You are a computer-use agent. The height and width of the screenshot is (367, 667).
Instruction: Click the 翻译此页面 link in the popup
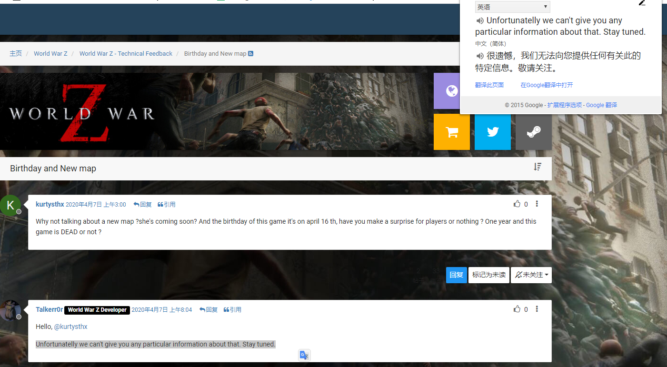[x=489, y=85]
